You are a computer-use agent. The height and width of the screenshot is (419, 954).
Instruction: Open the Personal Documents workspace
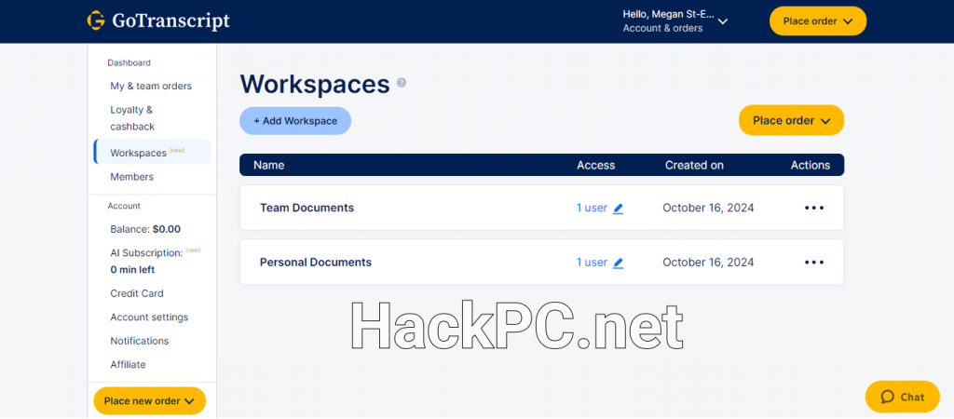tap(315, 263)
